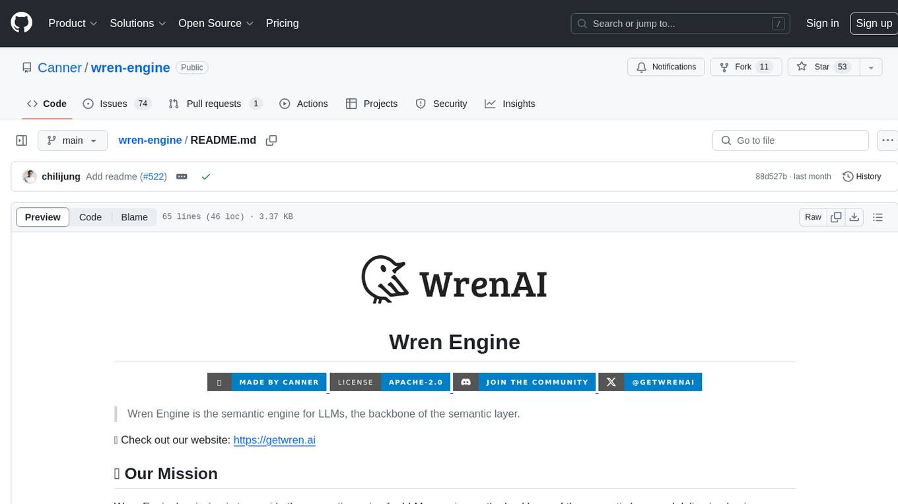
Task: Expand the file tree side panel
Action: point(21,141)
